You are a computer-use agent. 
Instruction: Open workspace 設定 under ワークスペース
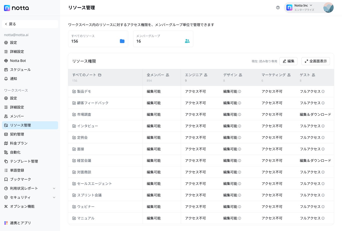(30, 98)
